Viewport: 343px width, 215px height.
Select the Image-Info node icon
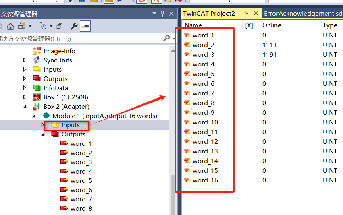37,51
